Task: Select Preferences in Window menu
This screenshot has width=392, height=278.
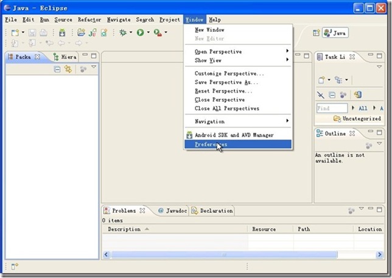Action: tap(238, 144)
